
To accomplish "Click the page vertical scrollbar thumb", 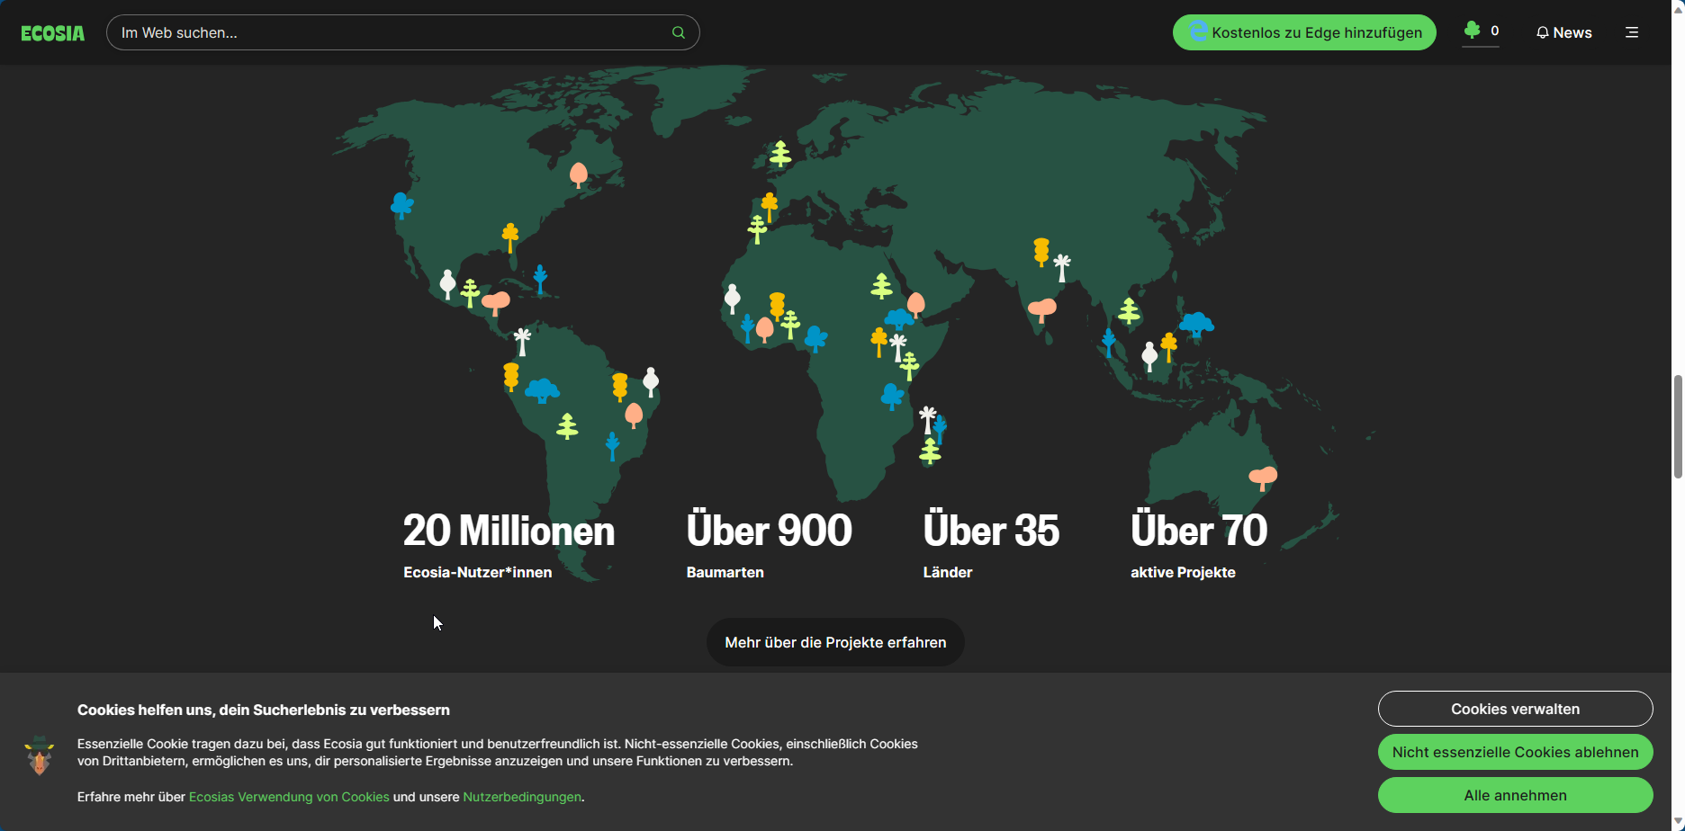I will (x=1678, y=426).
